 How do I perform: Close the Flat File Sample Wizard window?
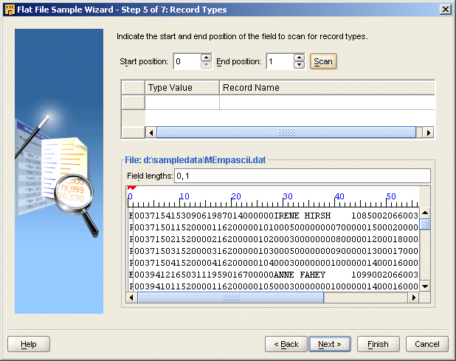click(446, 10)
